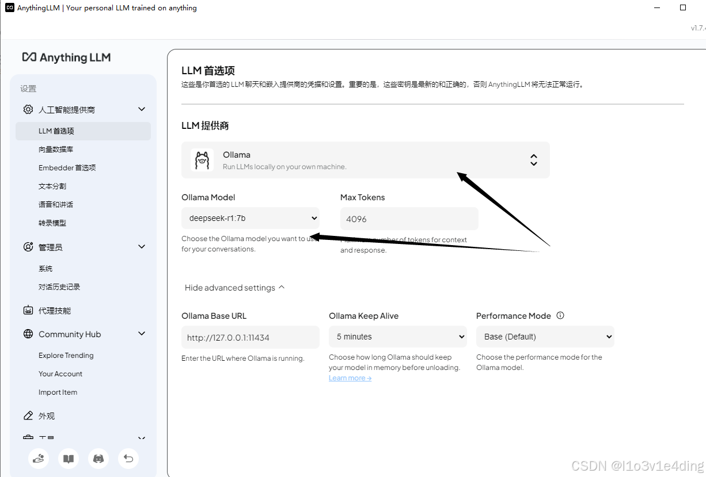Click the Learn more link
706x477 pixels.
pos(350,378)
